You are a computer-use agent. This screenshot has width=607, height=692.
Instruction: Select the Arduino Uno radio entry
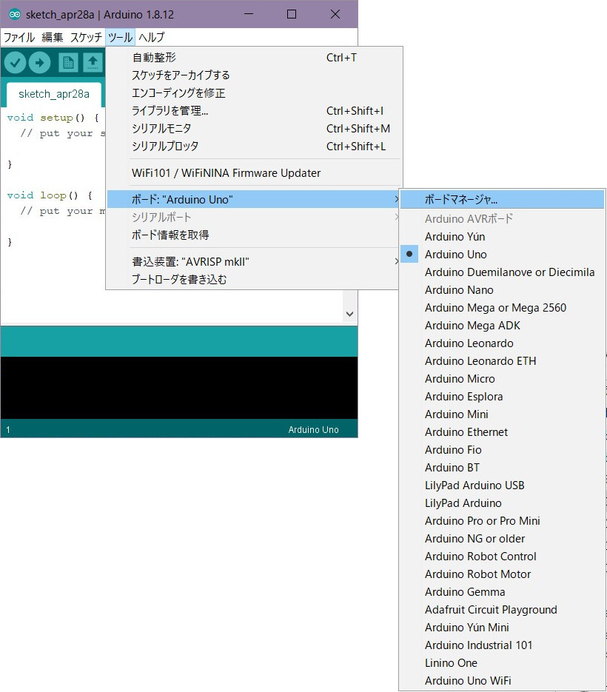point(501,254)
